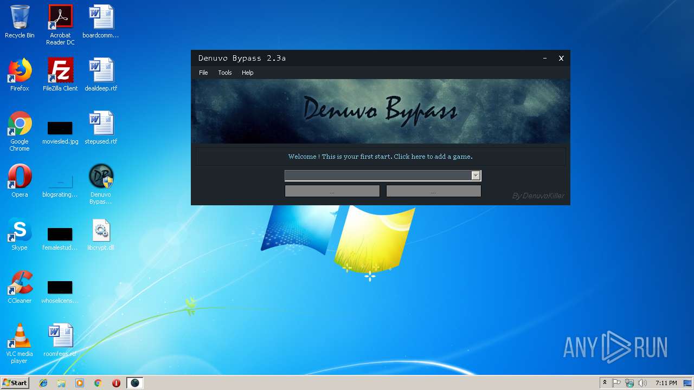Viewport: 694px width, 390px height.
Task: Launch Opera from the taskbar
Action: pyautogui.click(x=116, y=383)
